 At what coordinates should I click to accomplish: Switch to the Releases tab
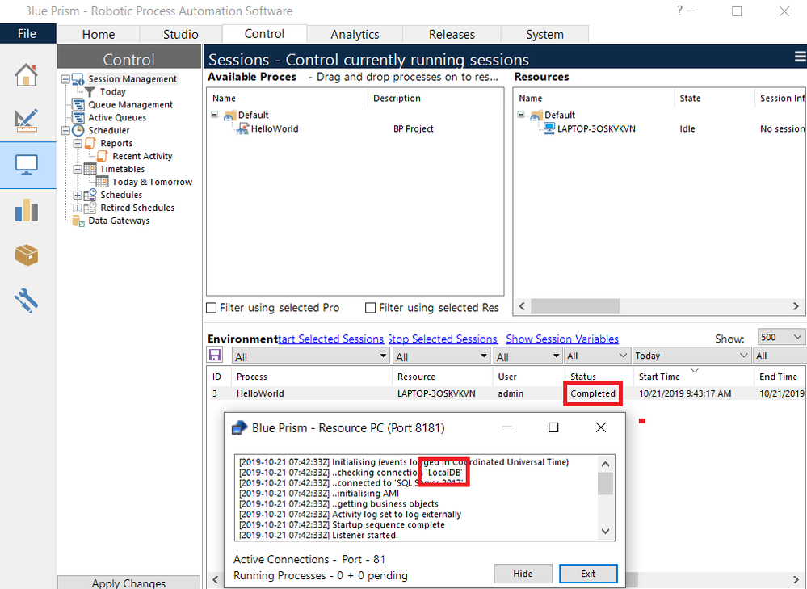(x=452, y=35)
